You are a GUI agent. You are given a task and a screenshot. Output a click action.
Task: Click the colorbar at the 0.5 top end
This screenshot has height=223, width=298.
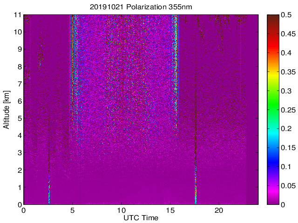click(x=273, y=15)
